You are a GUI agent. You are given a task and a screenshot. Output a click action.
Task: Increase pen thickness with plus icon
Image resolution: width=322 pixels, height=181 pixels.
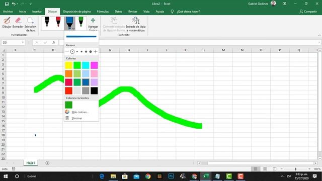[x=95, y=51]
